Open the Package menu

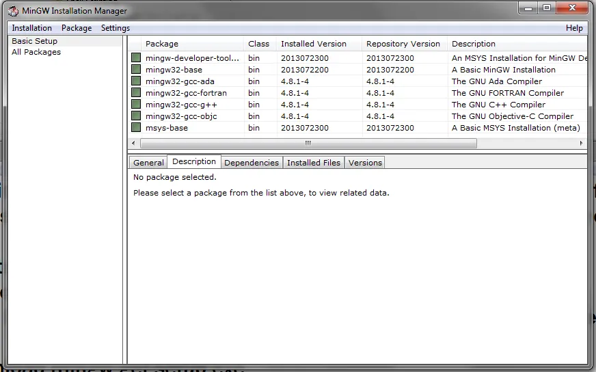point(77,28)
